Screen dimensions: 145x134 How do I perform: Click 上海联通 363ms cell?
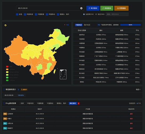[x=122, y=52]
